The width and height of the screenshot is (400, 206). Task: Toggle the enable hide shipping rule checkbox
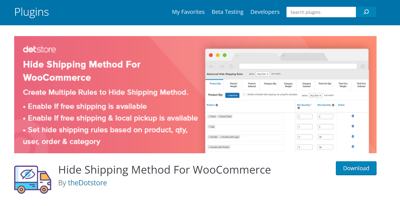[x=244, y=95]
